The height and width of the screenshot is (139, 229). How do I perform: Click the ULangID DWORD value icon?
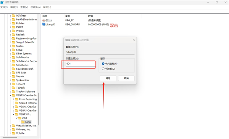point(44,24)
